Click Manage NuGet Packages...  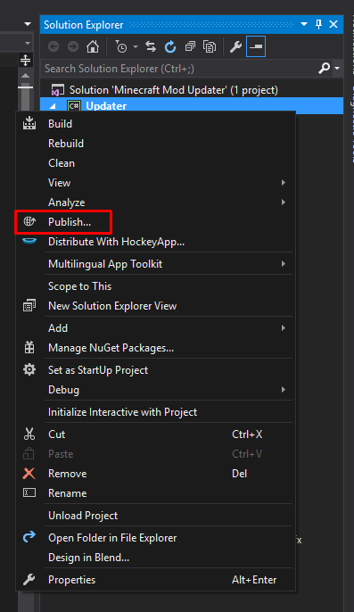pos(156,347)
